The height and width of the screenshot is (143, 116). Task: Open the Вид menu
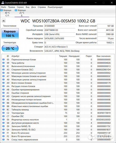point(28,7)
